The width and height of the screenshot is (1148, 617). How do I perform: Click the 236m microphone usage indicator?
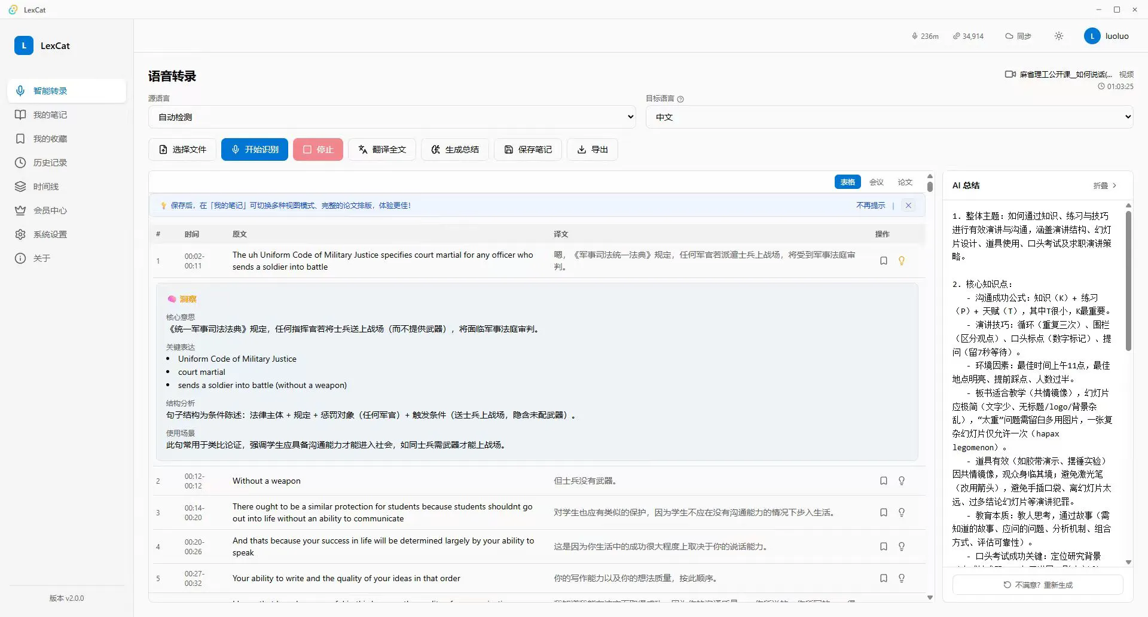point(925,36)
